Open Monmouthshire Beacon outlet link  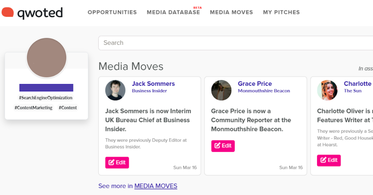(x=264, y=91)
